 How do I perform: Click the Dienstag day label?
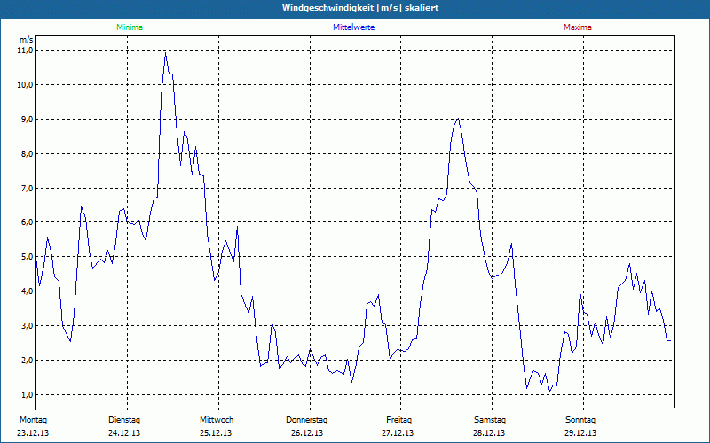point(124,420)
